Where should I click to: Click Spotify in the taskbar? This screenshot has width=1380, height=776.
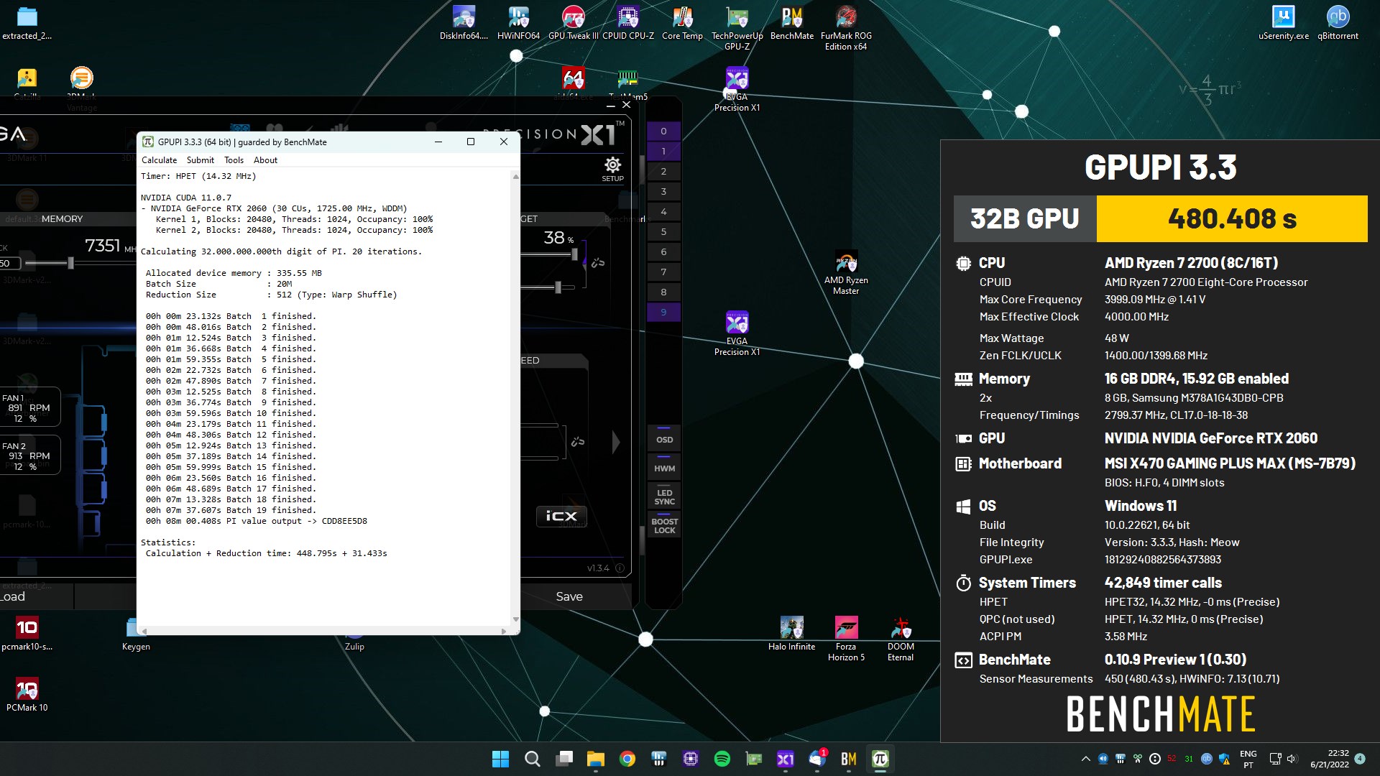pos(722,759)
